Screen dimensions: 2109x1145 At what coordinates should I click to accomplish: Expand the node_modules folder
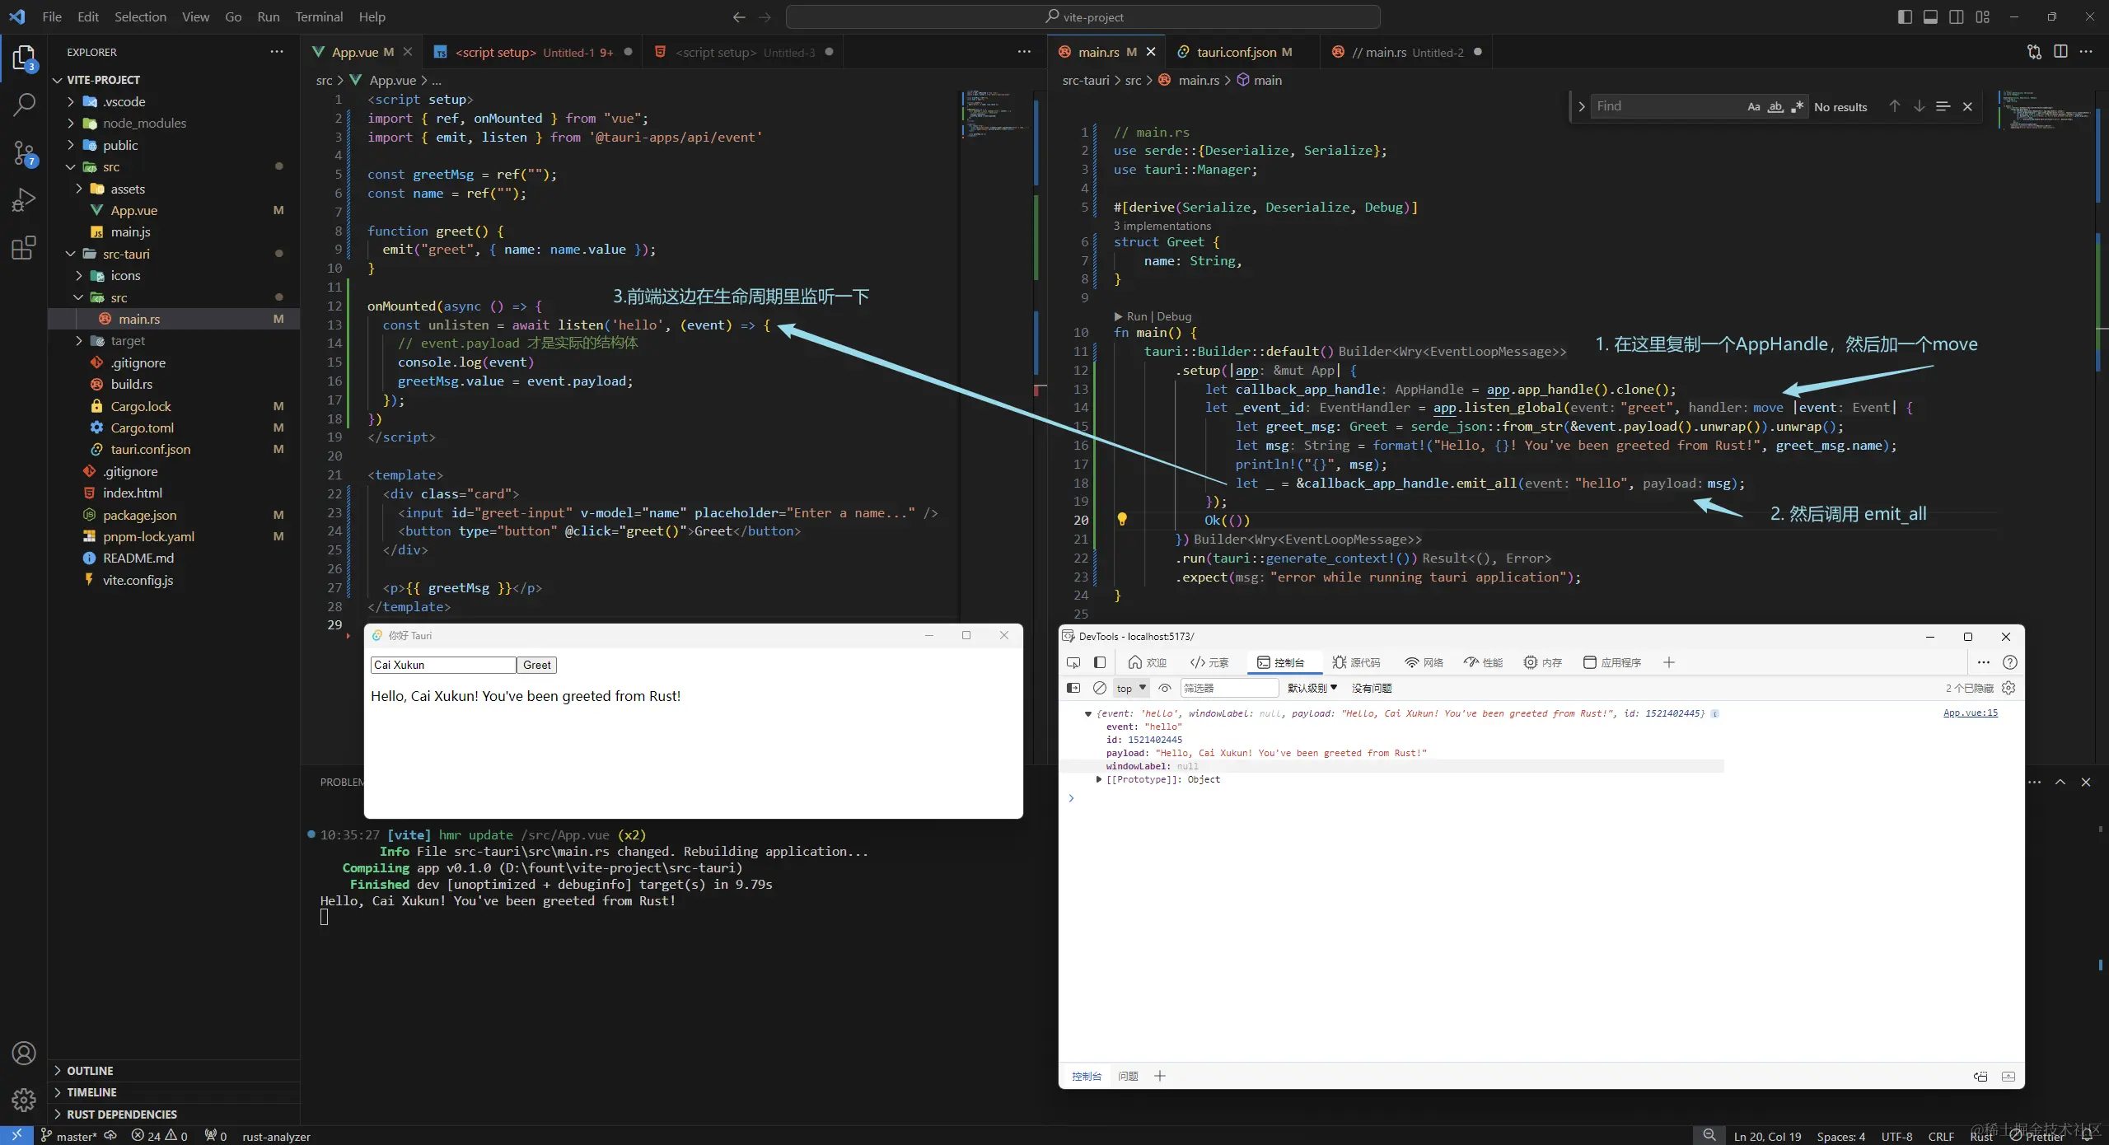point(144,124)
